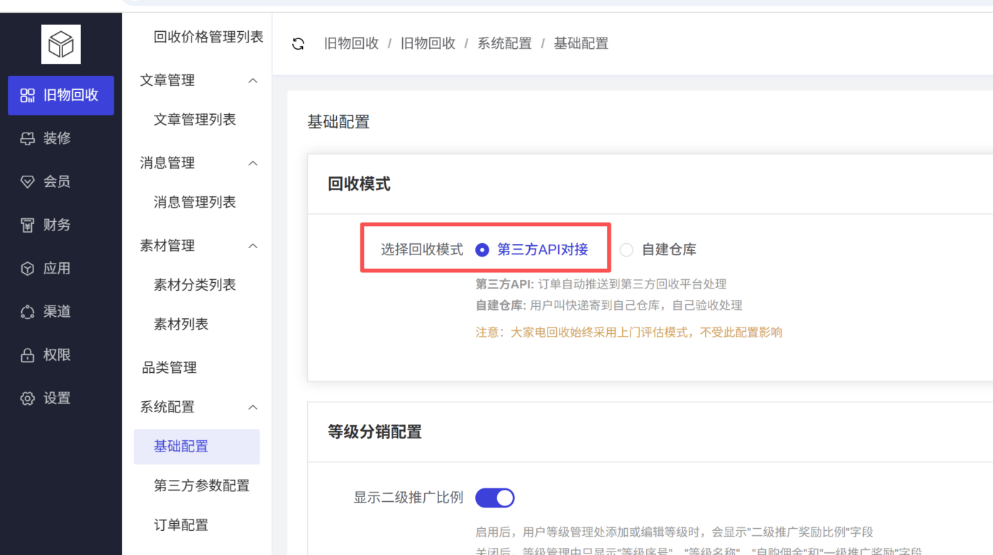Screen dimensions: 993x555
Task: Open the 权限 permissions lock icon
Action: 27,354
